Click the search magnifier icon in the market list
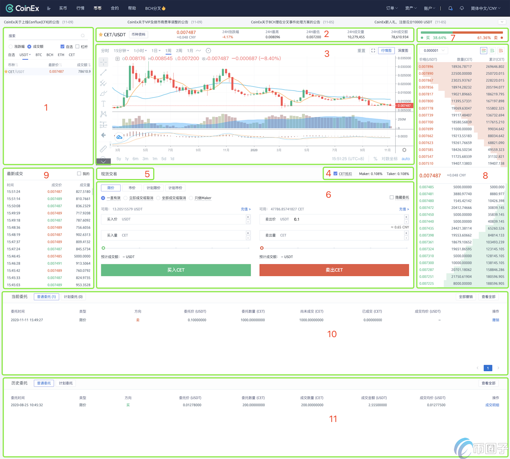The height and width of the screenshot is (459, 510). click(x=83, y=36)
